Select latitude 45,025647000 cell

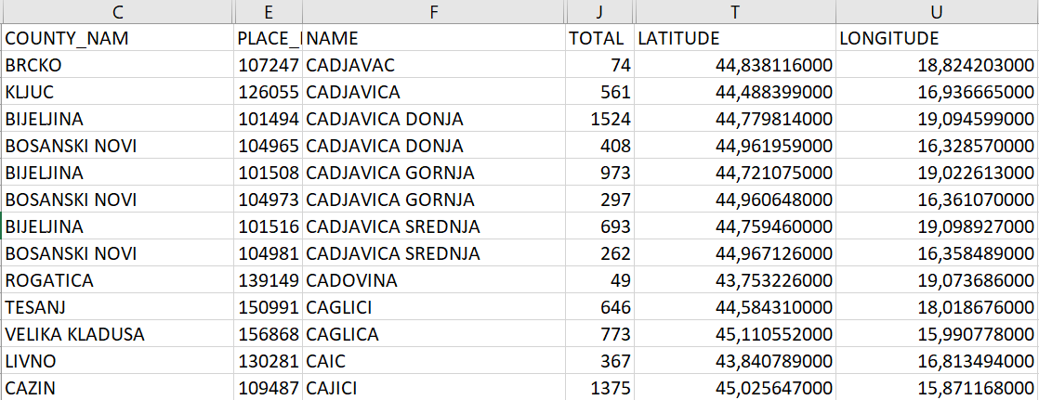[735, 388]
